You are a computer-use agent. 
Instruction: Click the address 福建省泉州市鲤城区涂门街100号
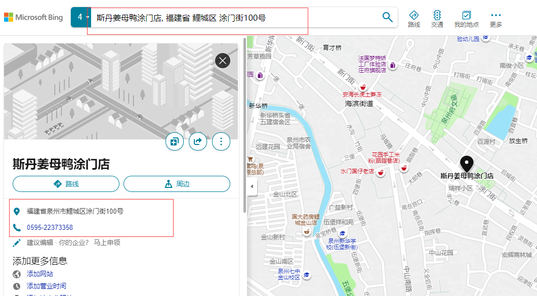(75, 211)
